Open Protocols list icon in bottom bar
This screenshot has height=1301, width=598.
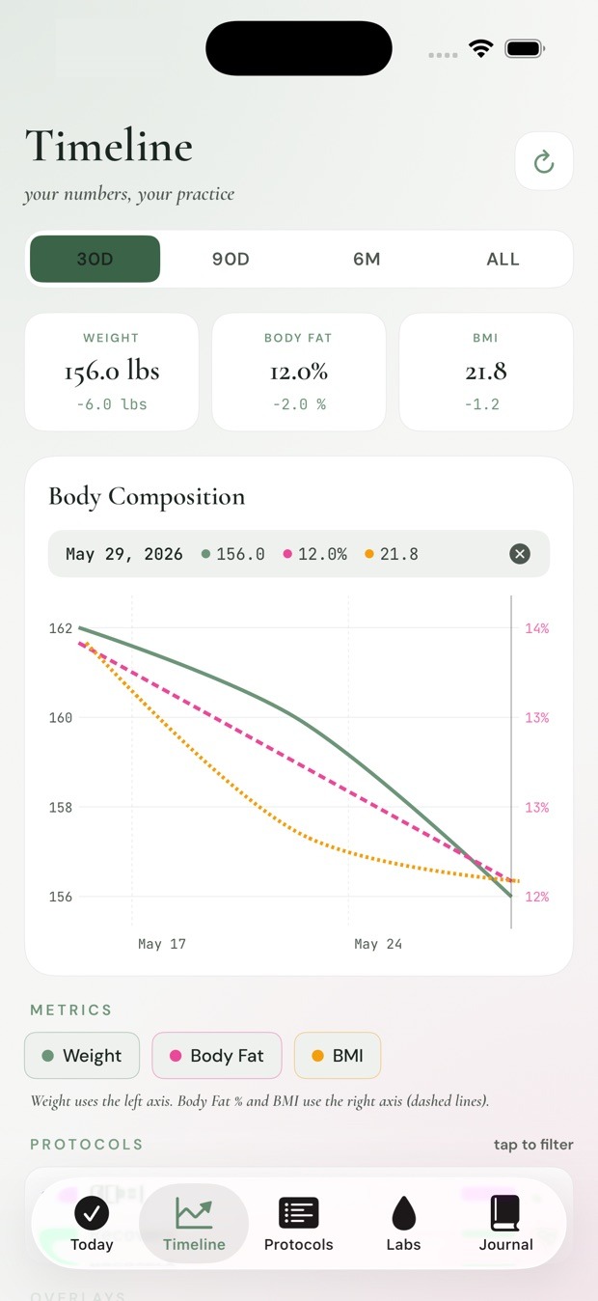298,1212
